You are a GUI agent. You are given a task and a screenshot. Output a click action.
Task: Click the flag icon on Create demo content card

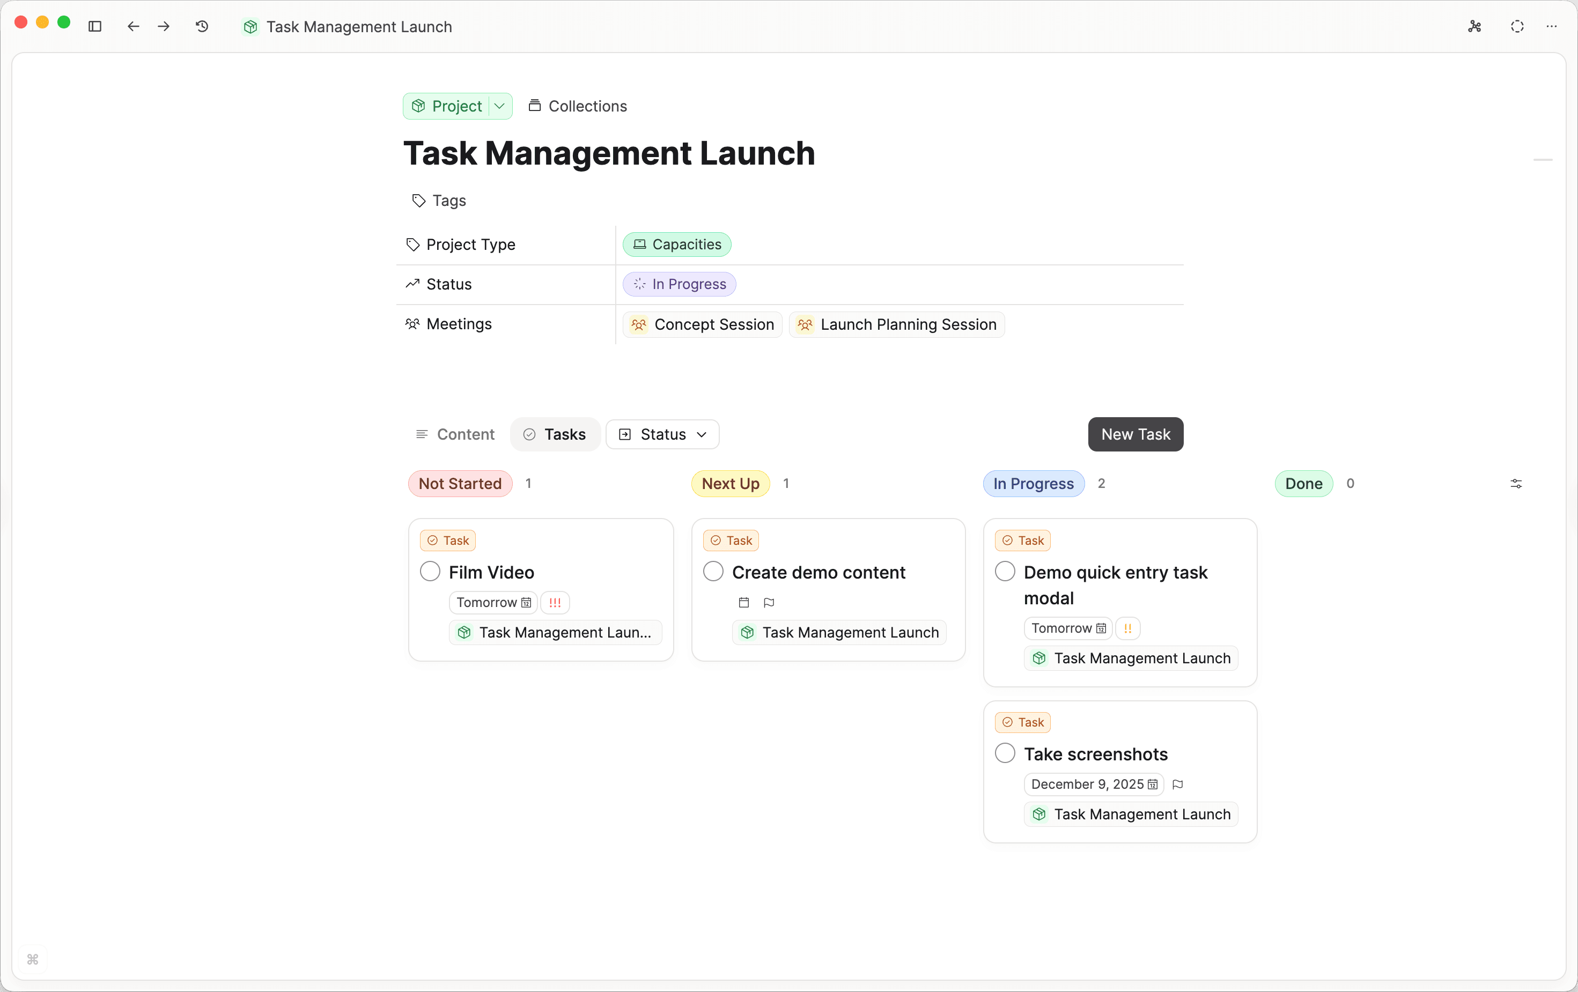(x=768, y=602)
